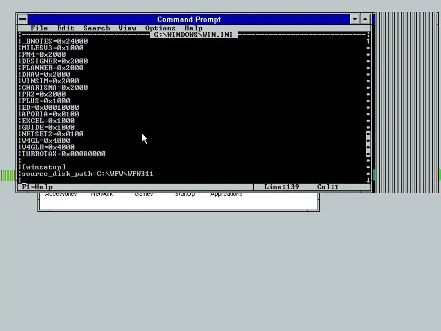Select Accessories group in Program Manager
The height and width of the screenshot is (331, 441).
(61, 194)
